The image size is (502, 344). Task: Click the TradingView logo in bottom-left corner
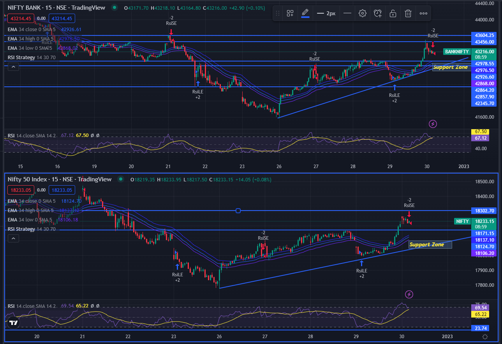click(13, 323)
